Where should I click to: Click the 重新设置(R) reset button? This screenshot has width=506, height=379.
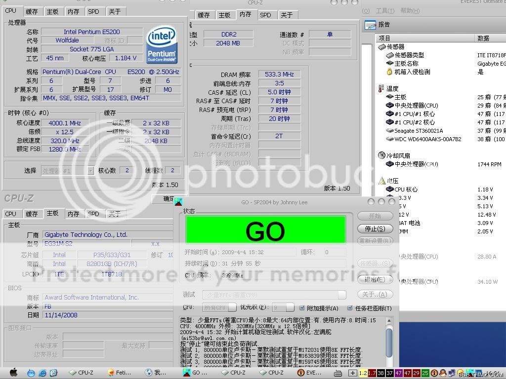(x=375, y=241)
